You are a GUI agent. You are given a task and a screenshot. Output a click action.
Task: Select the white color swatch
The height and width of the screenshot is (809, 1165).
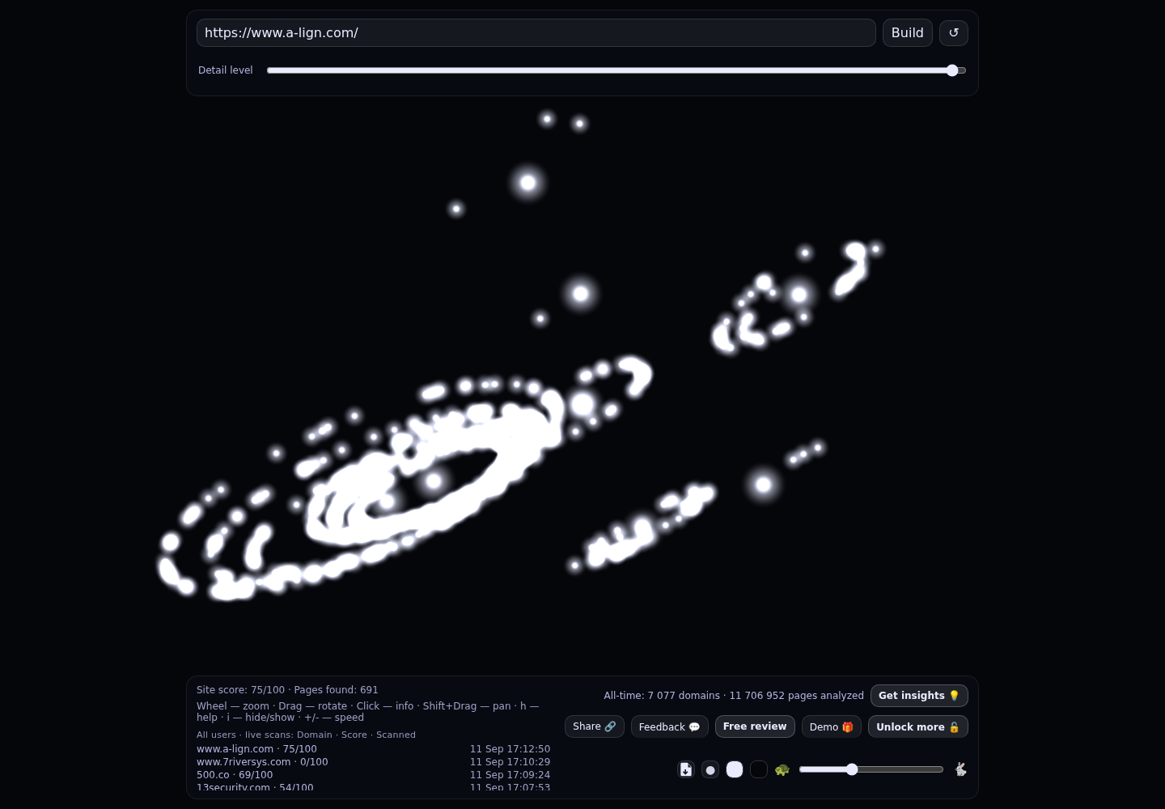pyautogui.click(x=735, y=769)
